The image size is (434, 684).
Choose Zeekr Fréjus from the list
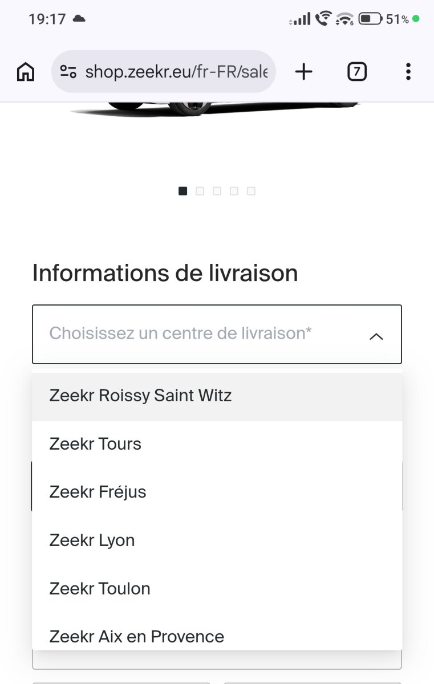217,492
